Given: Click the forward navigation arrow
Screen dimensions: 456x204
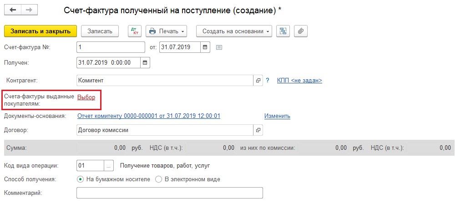Looking at the screenshot, I should click(28, 10).
